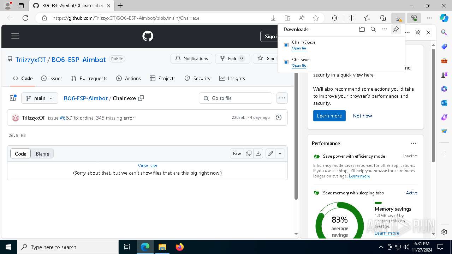Open sidebar settings gear icon
This screenshot has height=254, width=452.
click(x=444, y=232)
